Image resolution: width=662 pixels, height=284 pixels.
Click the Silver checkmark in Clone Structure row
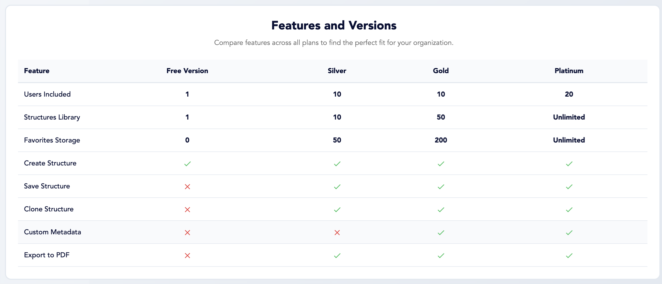coord(337,210)
